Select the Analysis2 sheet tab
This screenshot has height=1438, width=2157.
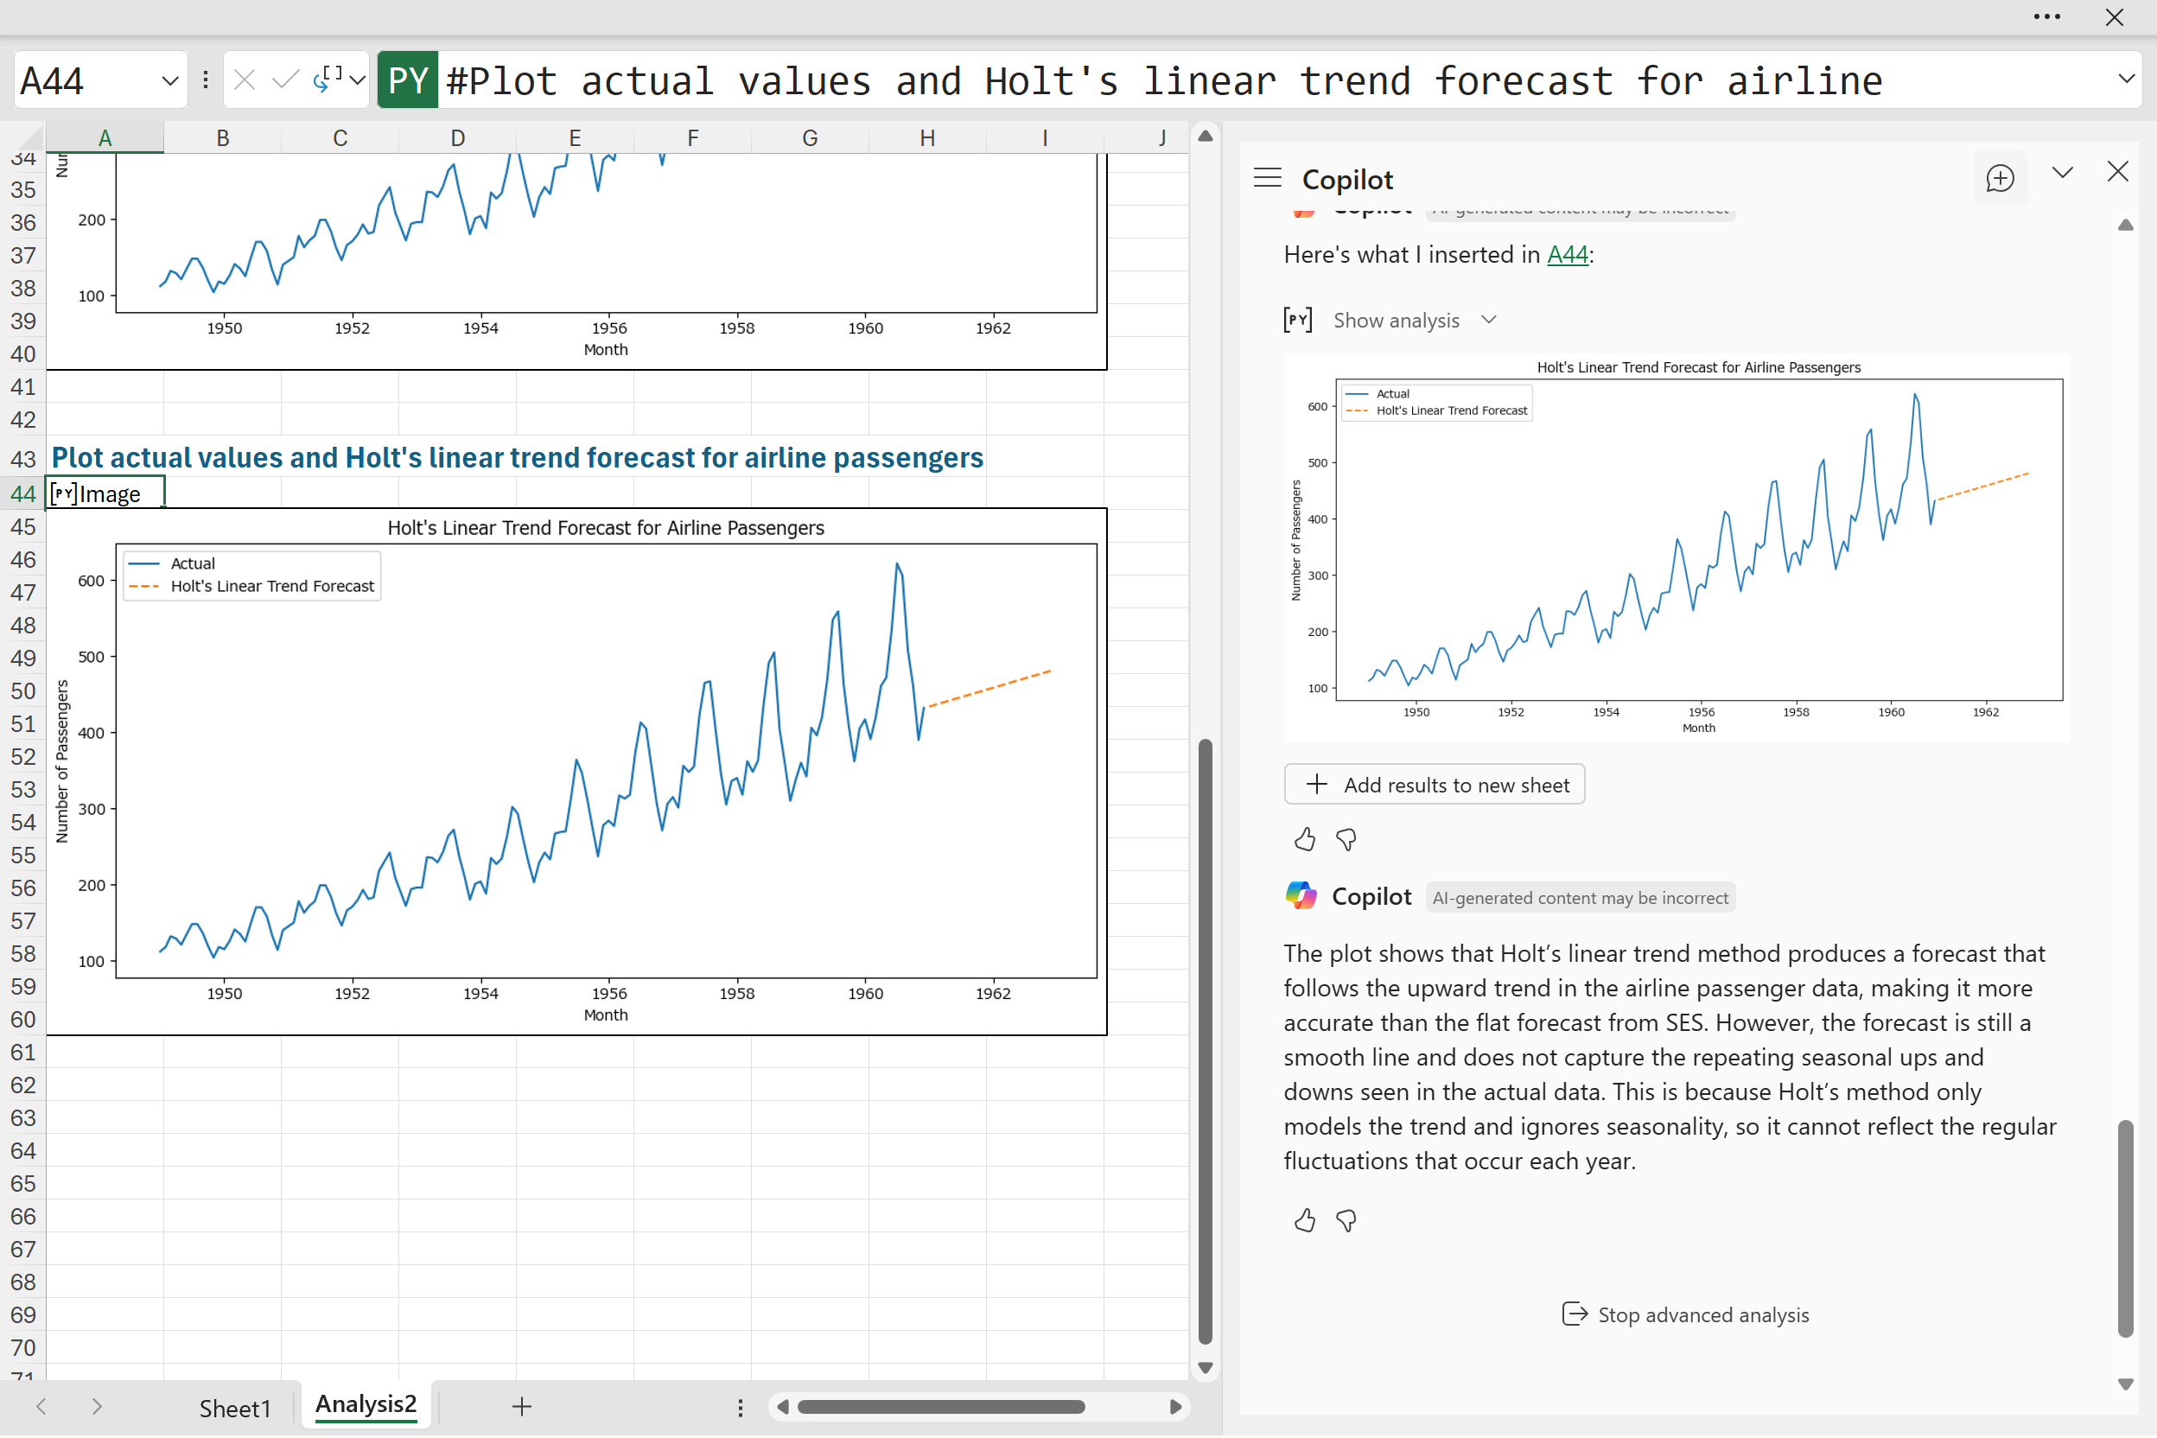click(365, 1405)
